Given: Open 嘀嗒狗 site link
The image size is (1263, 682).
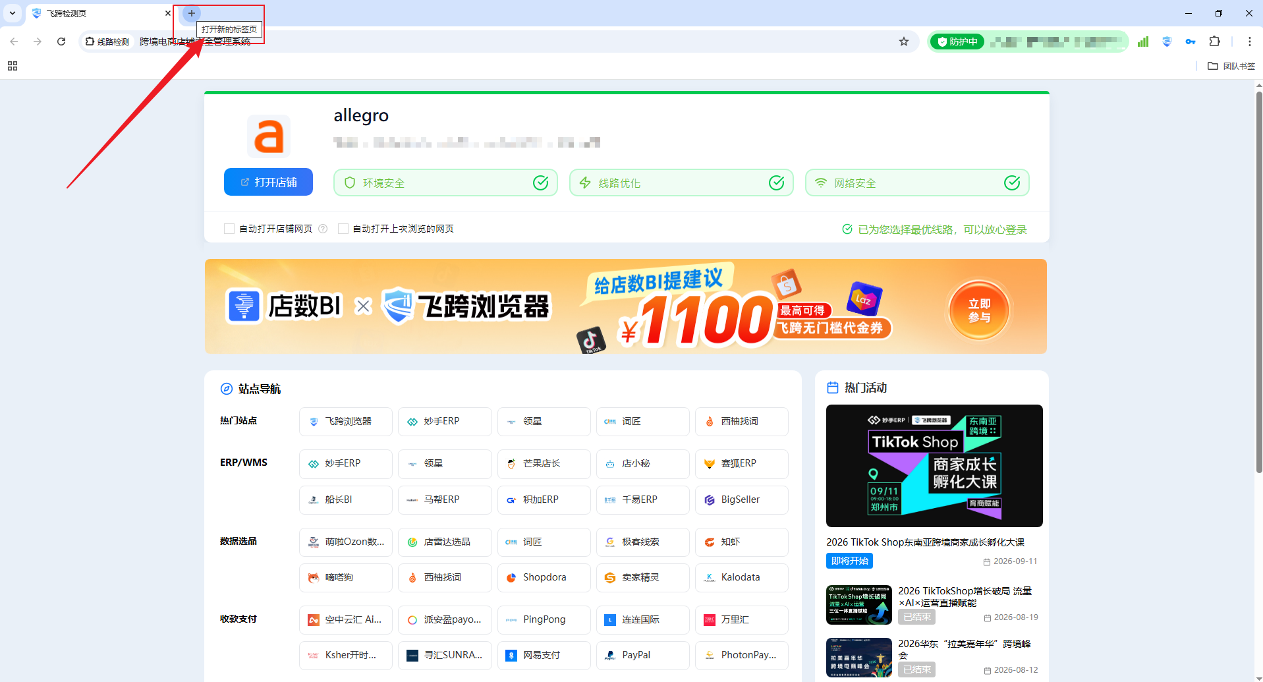Looking at the screenshot, I should point(346,577).
